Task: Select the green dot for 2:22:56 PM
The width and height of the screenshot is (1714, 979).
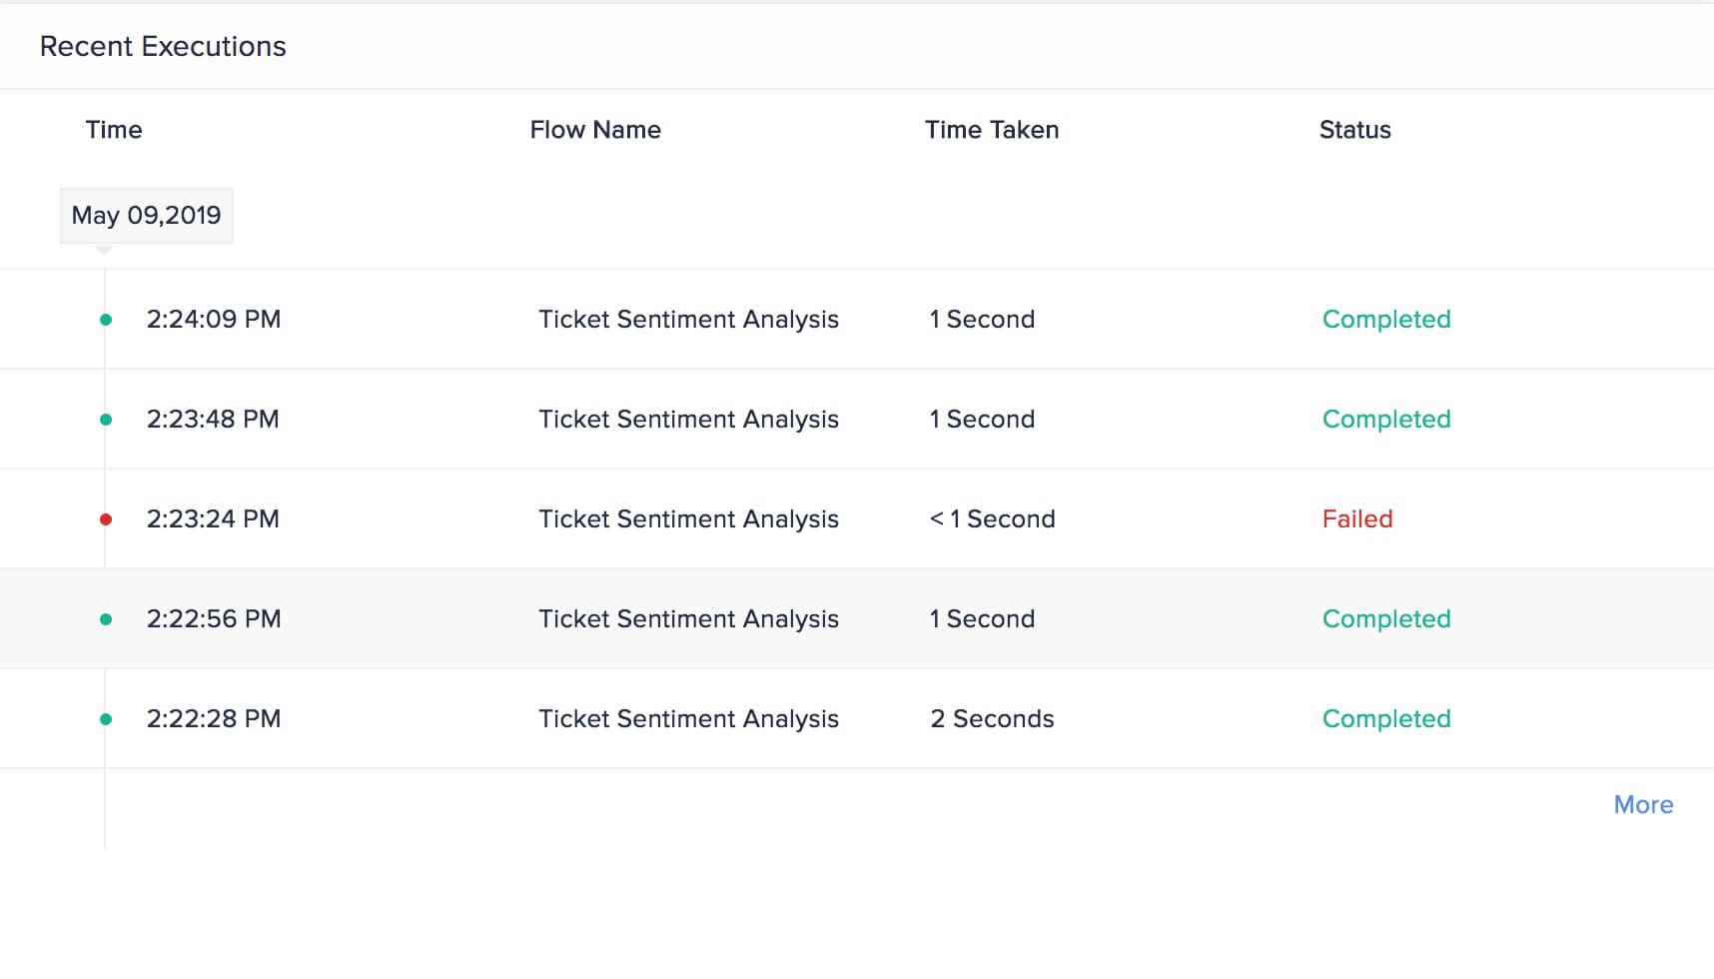Action: tap(106, 619)
